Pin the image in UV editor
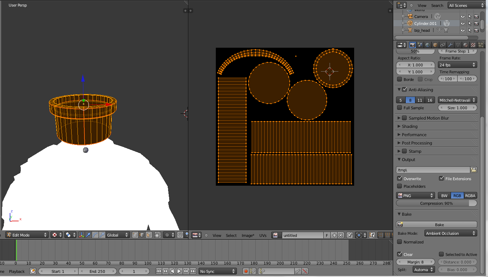 point(349,235)
